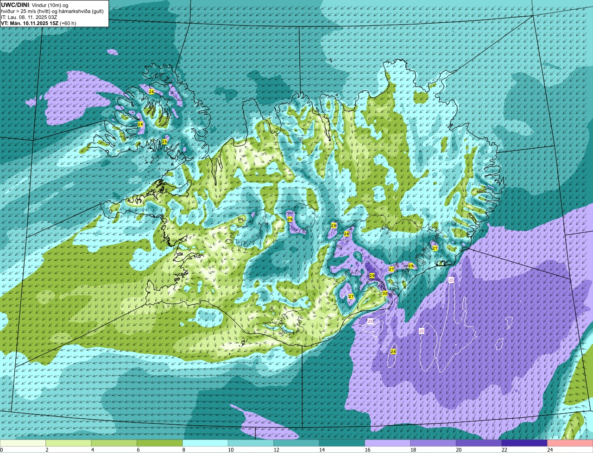
Task: Select the 6–8 olive green legend swatch
Action: (160, 443)
